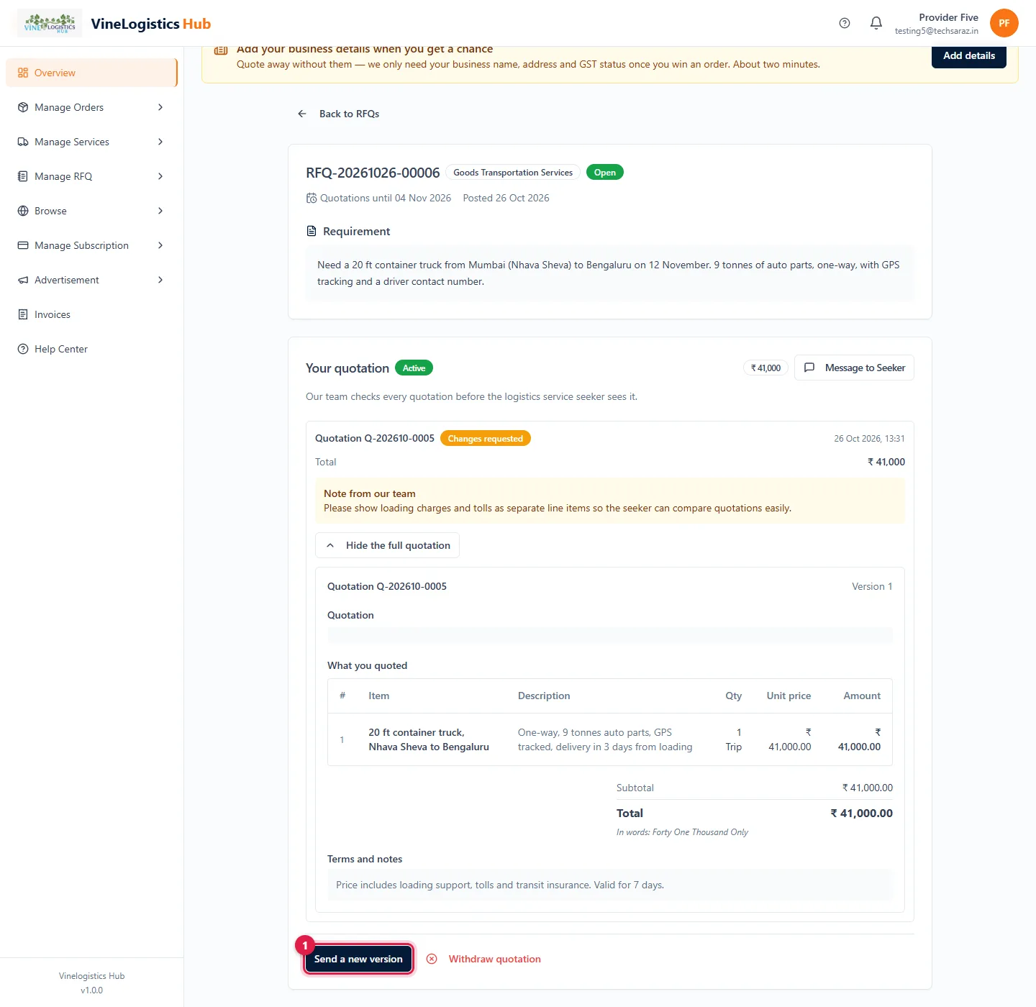
Task: Click the speech bubble icon on Message to Seeker
Action: pyautogui.click(x=809, y=368)
